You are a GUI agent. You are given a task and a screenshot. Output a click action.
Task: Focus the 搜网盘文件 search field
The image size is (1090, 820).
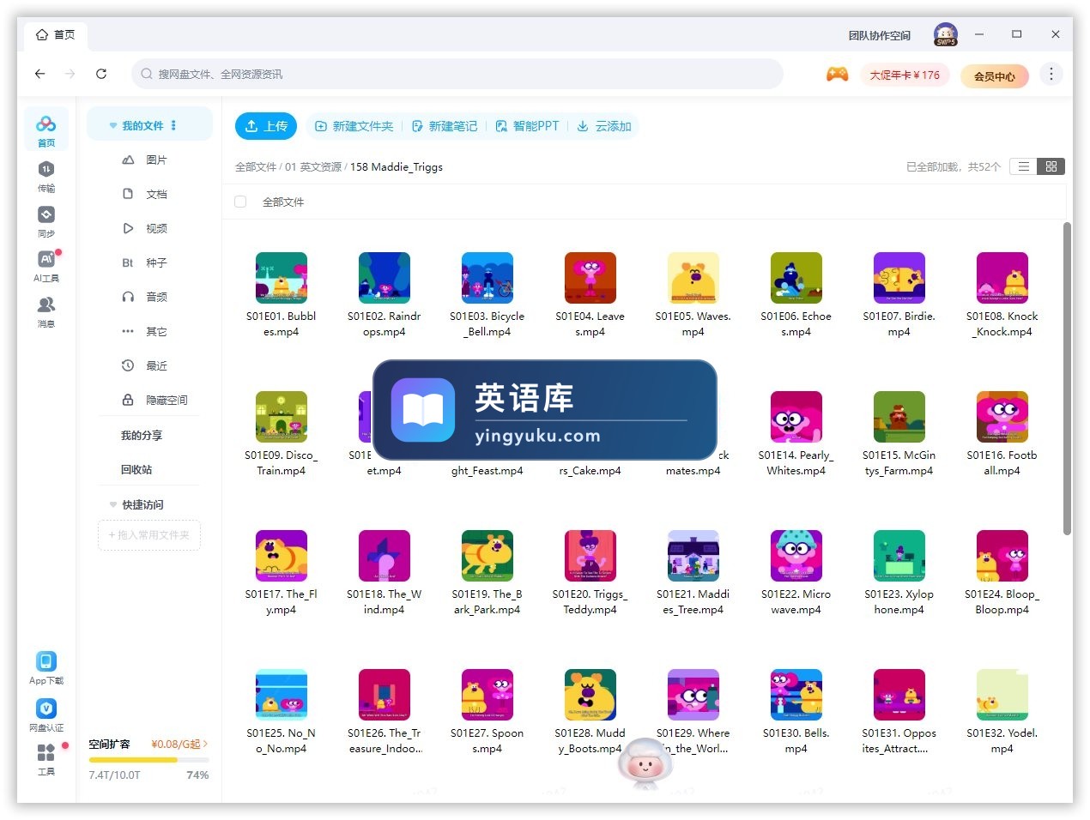457,74
